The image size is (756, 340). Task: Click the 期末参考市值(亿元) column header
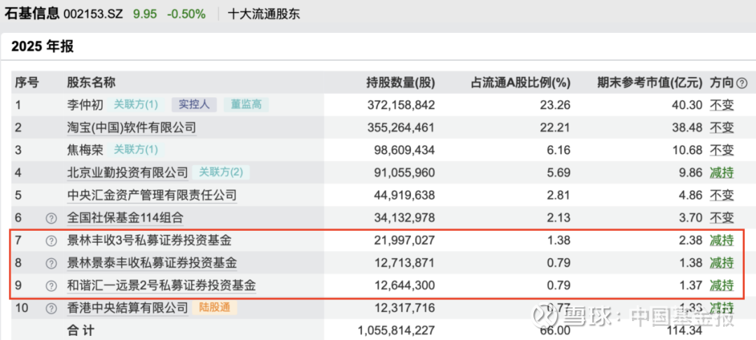650,83
